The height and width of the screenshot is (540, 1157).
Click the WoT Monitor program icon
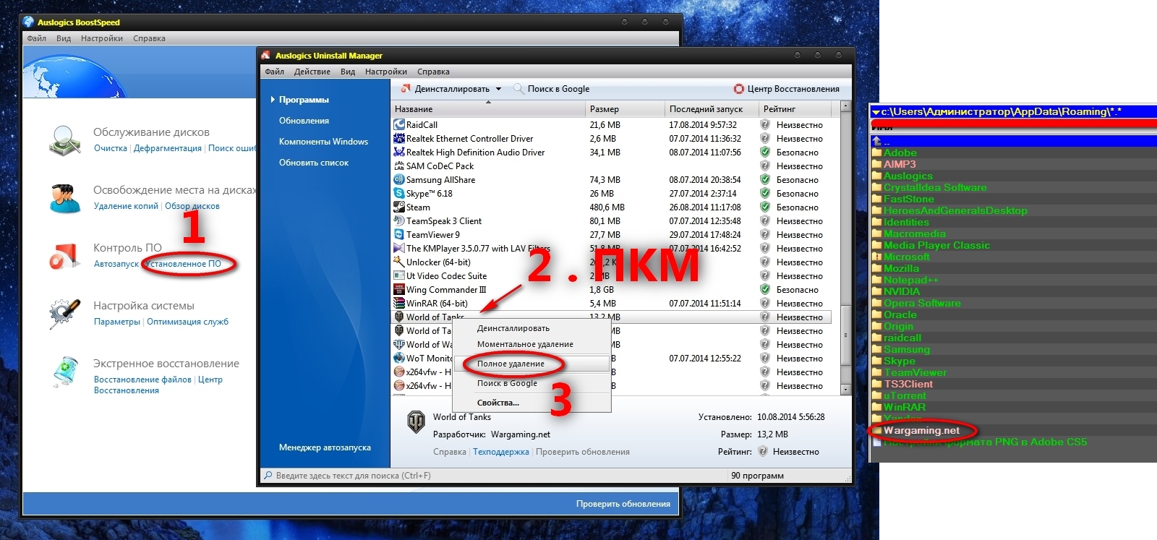[398, 359]
